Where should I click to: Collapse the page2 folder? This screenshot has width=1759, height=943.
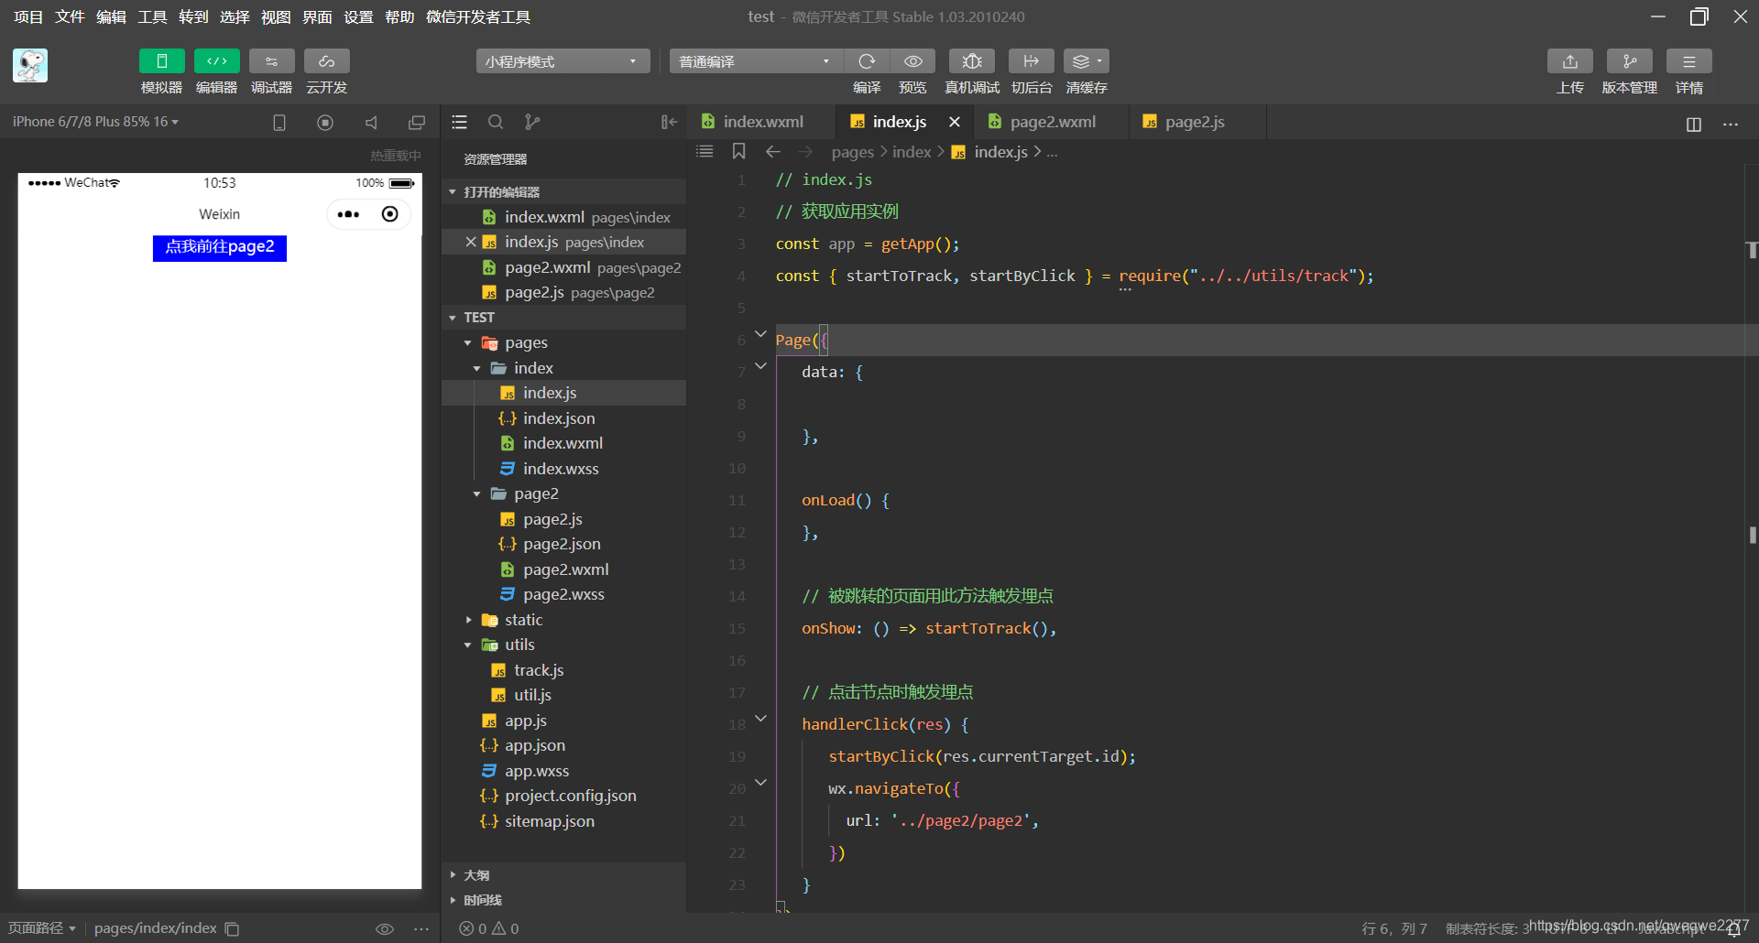click(x=563, y=493)
